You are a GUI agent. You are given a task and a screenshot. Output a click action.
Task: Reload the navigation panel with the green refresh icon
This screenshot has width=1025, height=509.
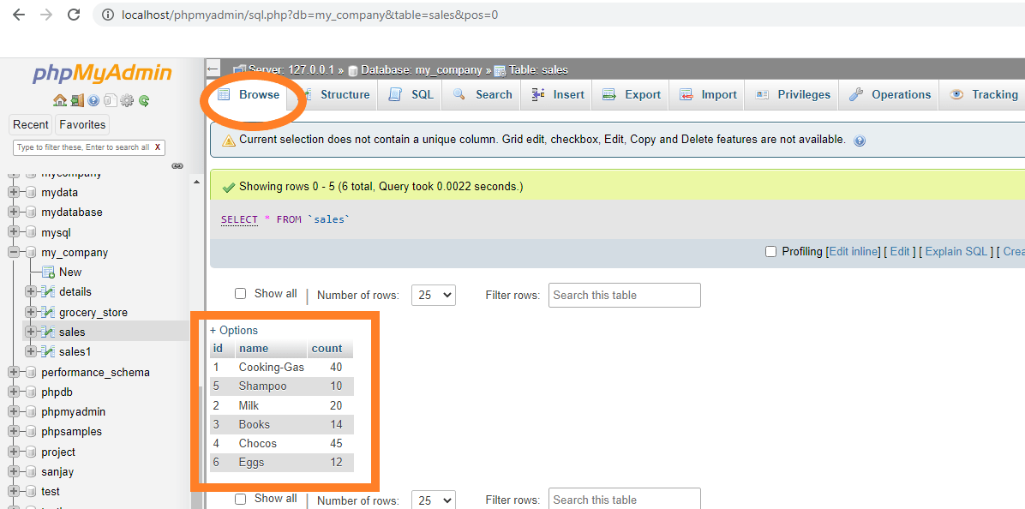pos(146,100)
